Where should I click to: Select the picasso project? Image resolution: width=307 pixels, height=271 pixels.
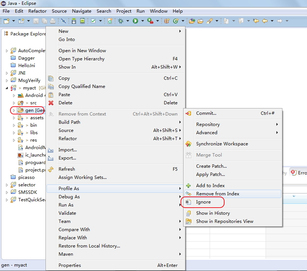pos(26,177)
